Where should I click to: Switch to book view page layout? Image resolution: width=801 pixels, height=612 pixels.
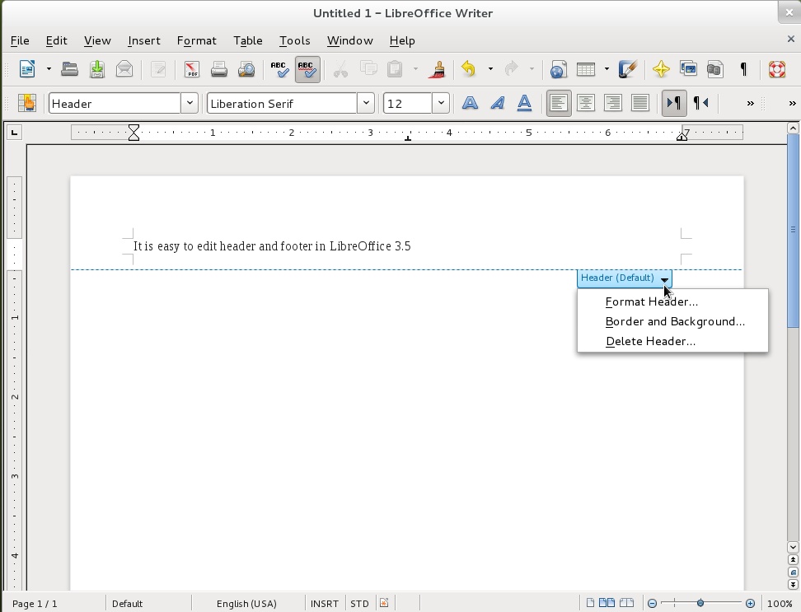pyautogui.click(x=626, y=603)
